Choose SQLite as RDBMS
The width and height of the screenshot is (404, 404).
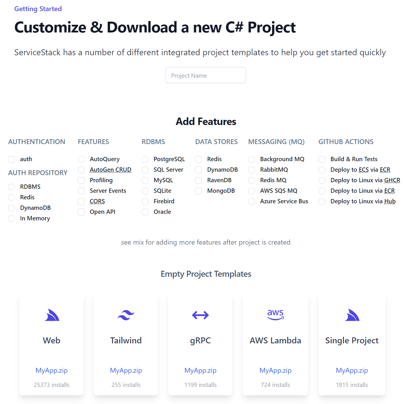coord(145,191)
